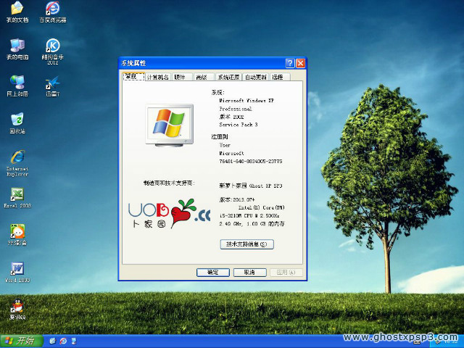Click the show desktop quick launch icon

tap(52, 341)
